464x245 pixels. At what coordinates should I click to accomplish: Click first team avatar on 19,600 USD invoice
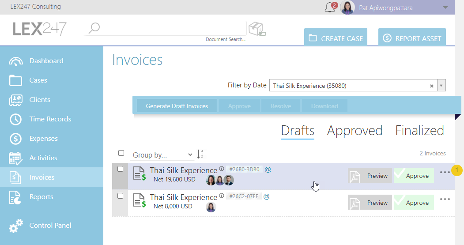point(211,180)
